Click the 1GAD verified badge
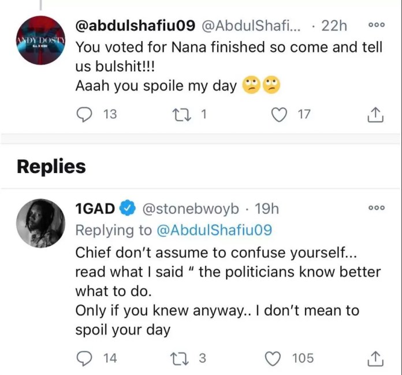This screenshot has height=375, width=402. tap(128, 208)
